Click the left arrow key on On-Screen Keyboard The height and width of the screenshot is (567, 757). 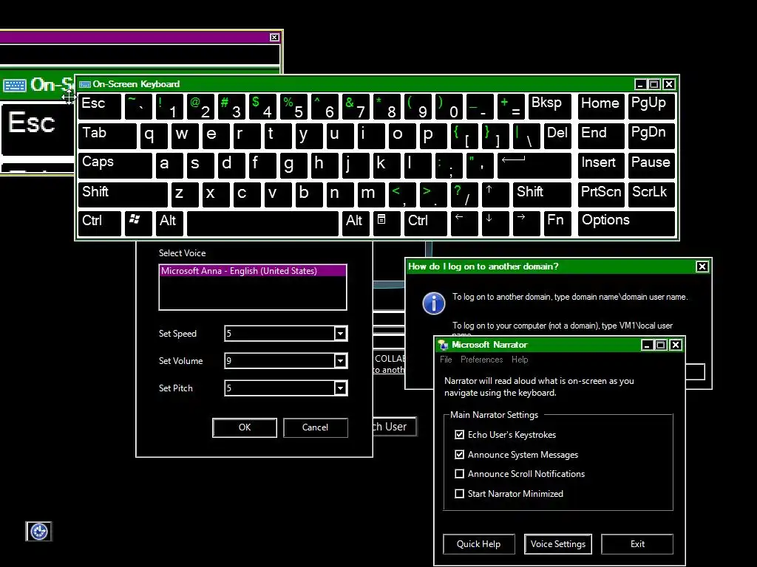pos(464,224)
